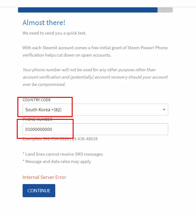Click the 'Internal Server Error' message
This screenshot has height=214, width=196.
tap(44, 177)
